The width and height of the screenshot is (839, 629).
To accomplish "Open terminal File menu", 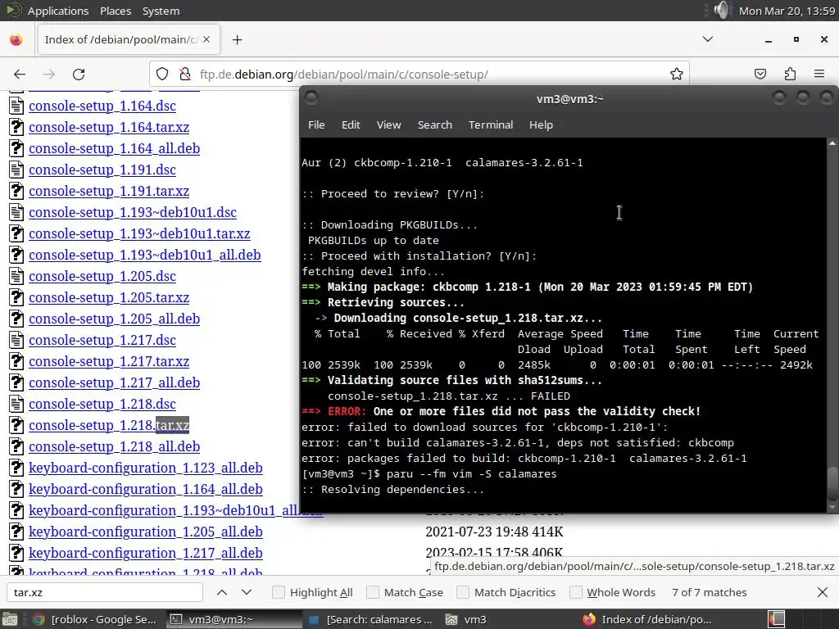I will coord(316,124).
